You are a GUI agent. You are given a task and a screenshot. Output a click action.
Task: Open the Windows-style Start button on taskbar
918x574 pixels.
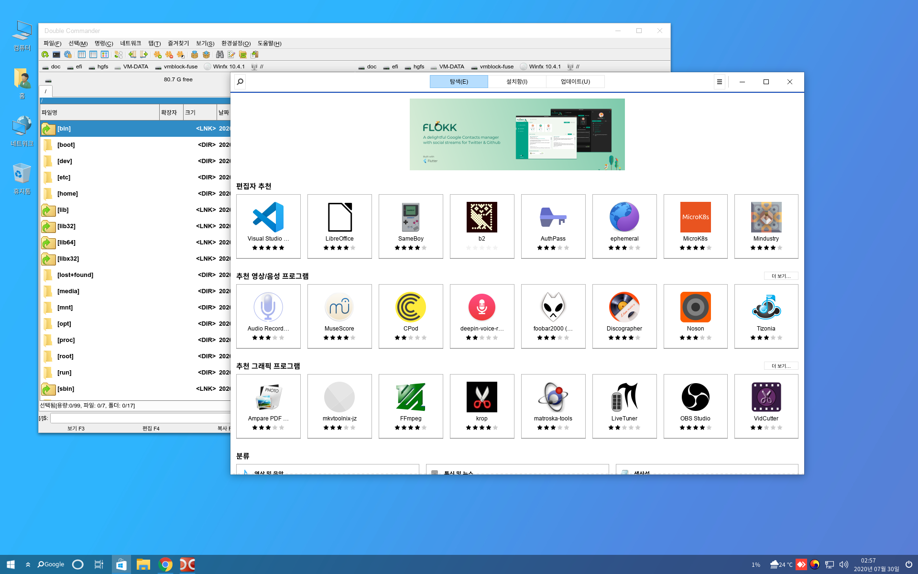[11, 564]
